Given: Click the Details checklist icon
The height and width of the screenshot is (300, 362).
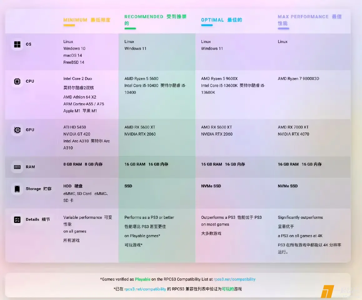Looking at the screenshot, I should 17,220.
